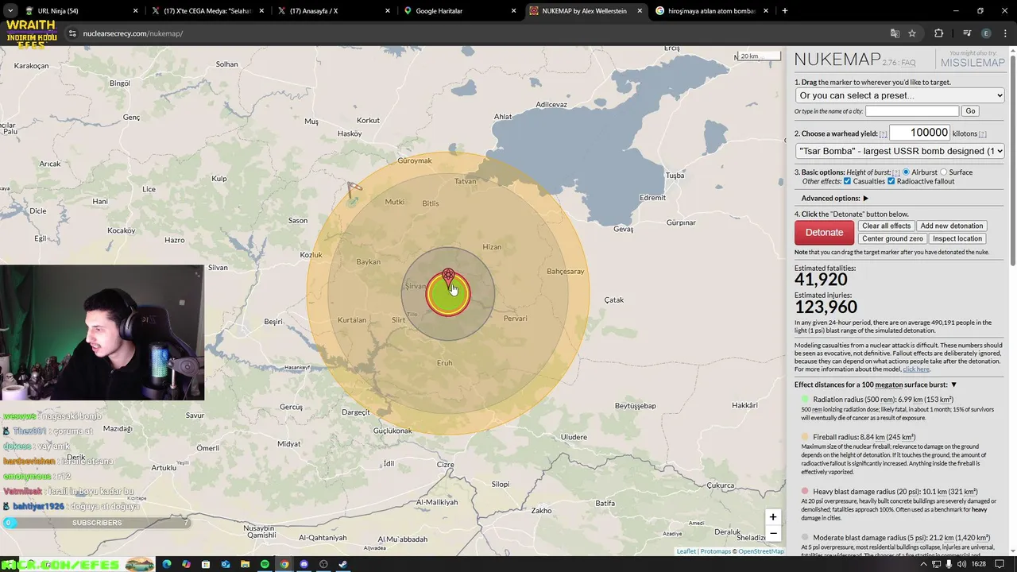Screen dimensions: 1017x572
Task: Open the taskbar notification center icon
Action: (x=1000, y=565)
